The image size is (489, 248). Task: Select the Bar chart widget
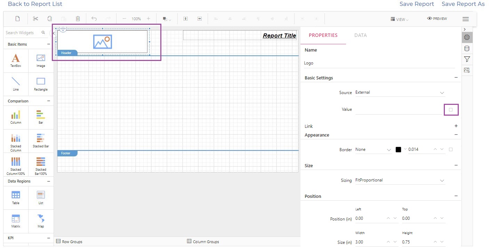coord(41,117)
